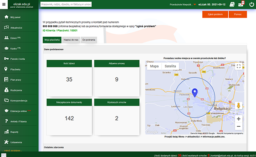Open Aktualności map icon in sidebar

pos(6,27)
